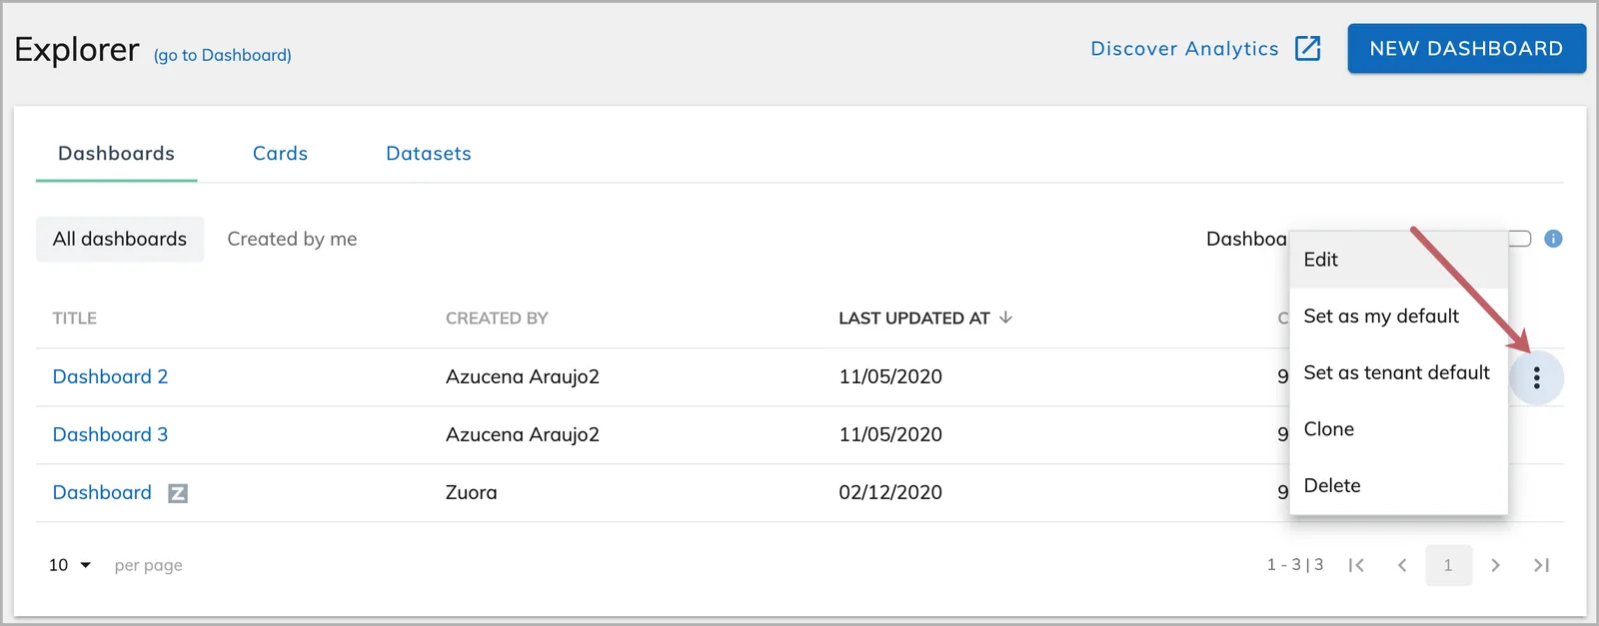Switch to the Datasets tab
The height and width of the screenshot is (626, 1599).
coord(429,154)
